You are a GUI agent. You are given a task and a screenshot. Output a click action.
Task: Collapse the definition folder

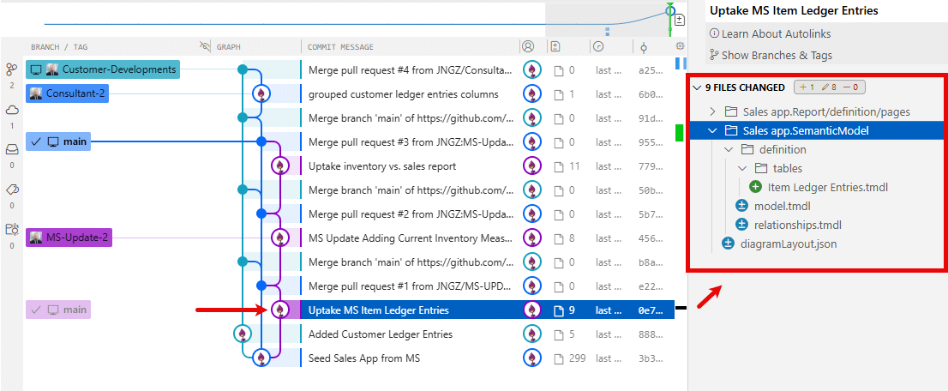(728, 149)
